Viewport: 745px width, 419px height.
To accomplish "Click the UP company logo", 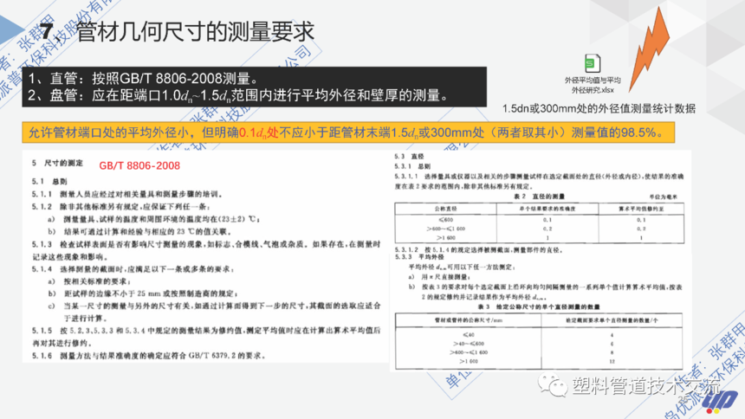I will click(x=719, y=402).
